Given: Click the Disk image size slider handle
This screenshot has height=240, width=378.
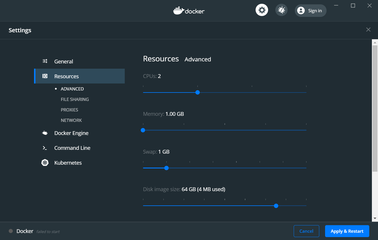Looking at the screenshot, I should point(276,206).
